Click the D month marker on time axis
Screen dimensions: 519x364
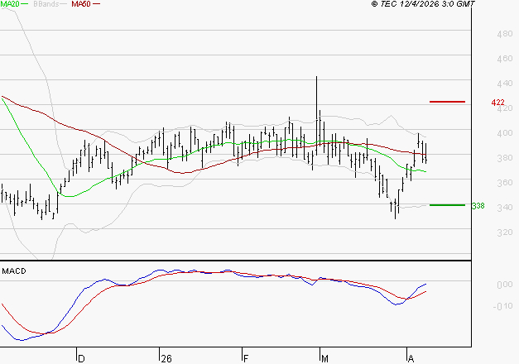pos(81,358)
